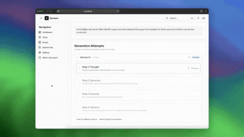Expand Step 1: Thought details
The image size is (244, 137).
click(x=80, y=68)
